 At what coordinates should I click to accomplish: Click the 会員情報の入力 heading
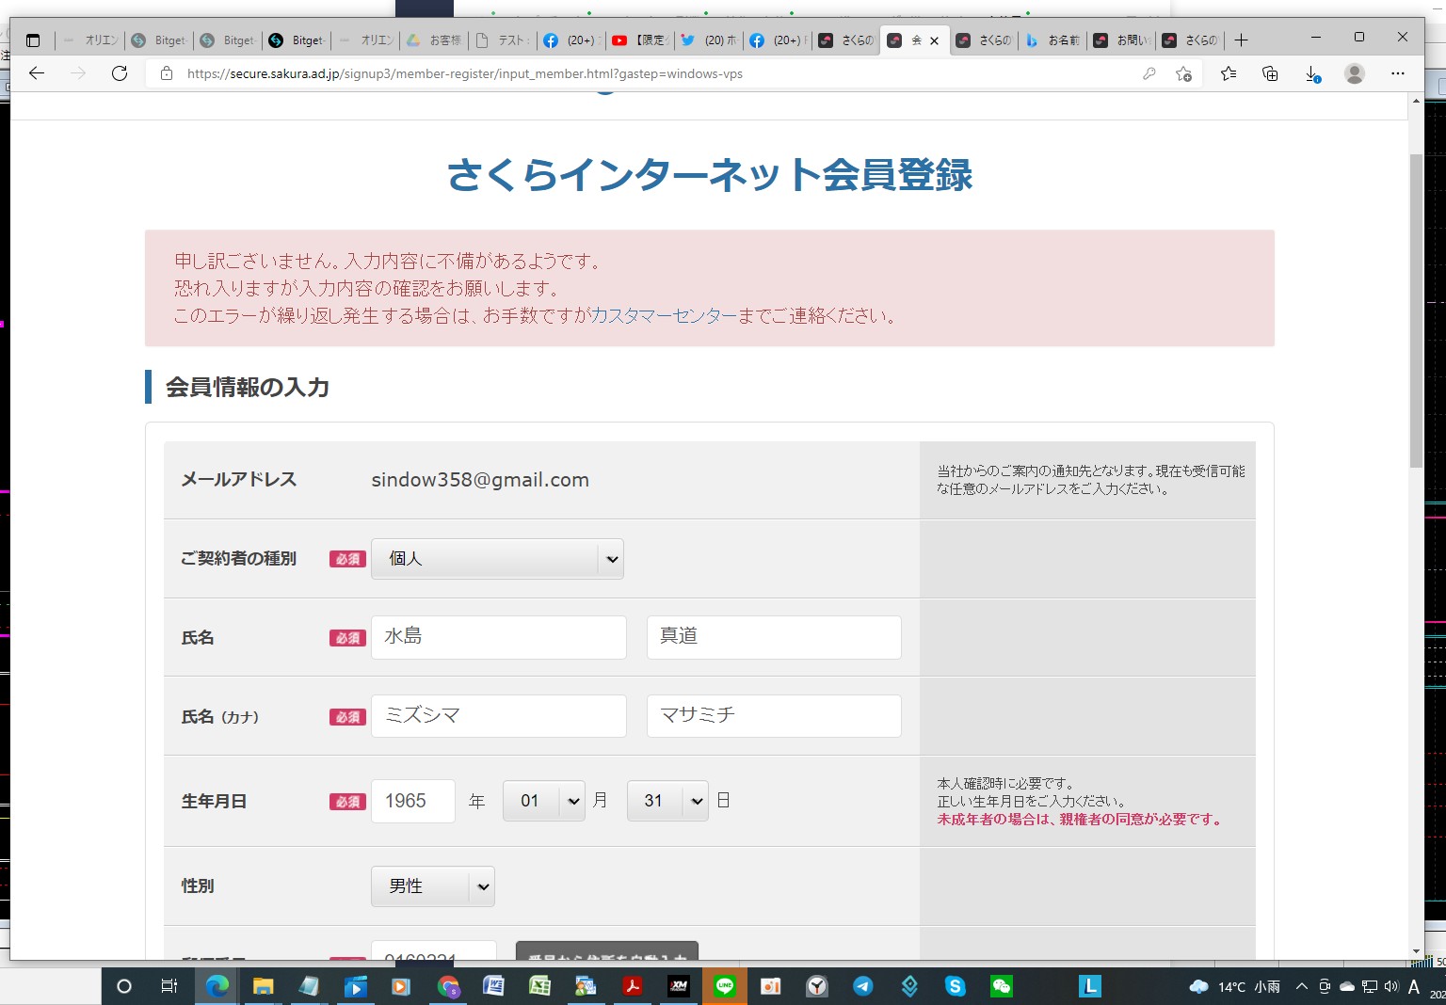[x=248, y=388]
